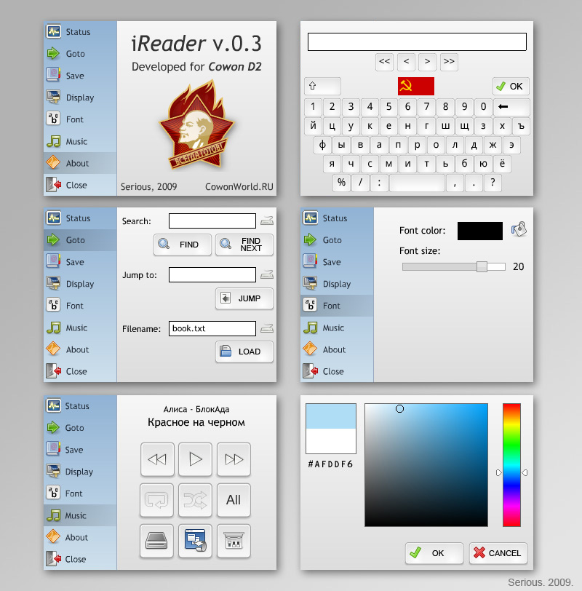Click the #AFDDF6 hex value text

pyautogui.click(x=330, y=464)
